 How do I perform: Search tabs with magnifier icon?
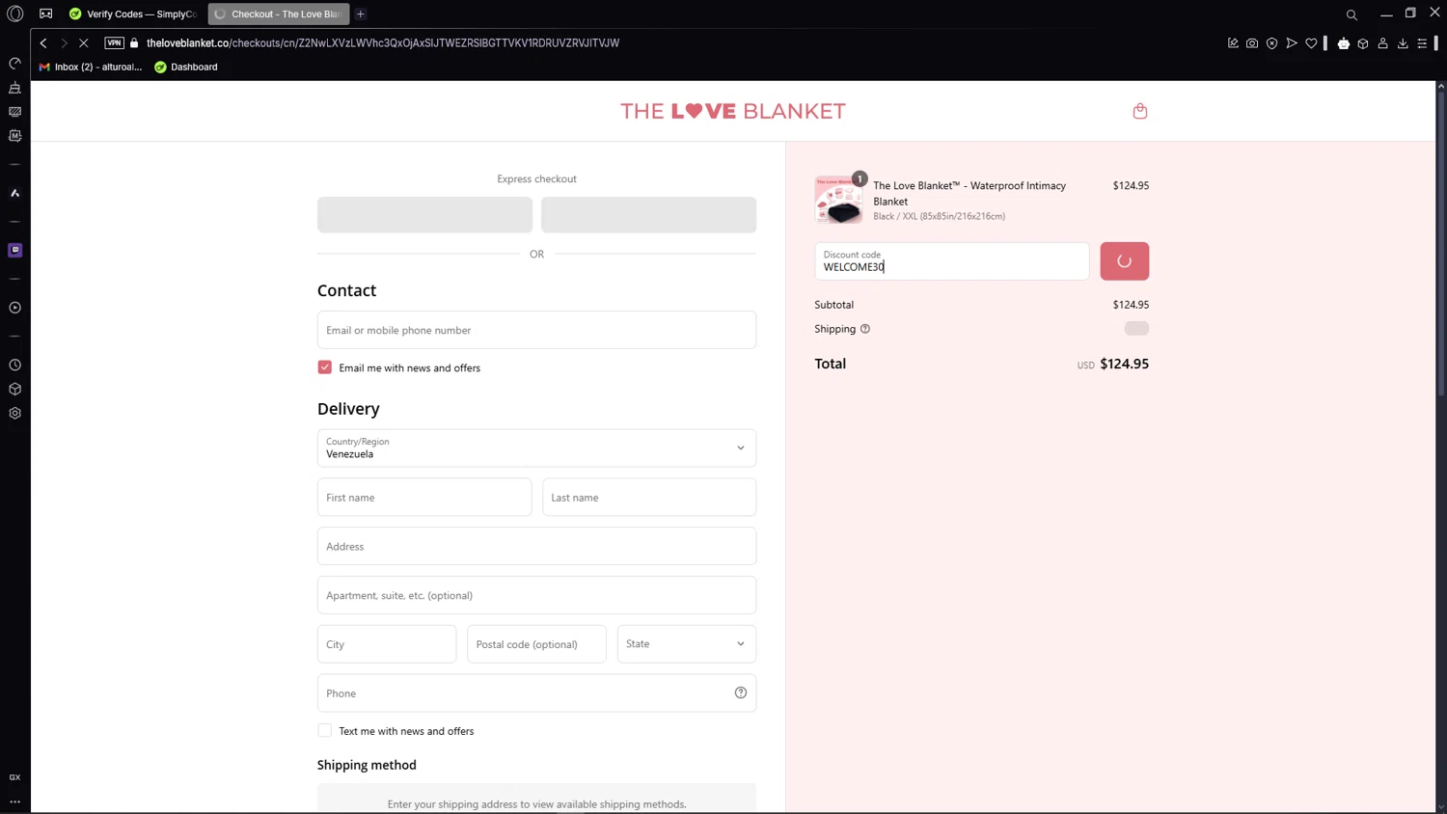(1351, 14)
